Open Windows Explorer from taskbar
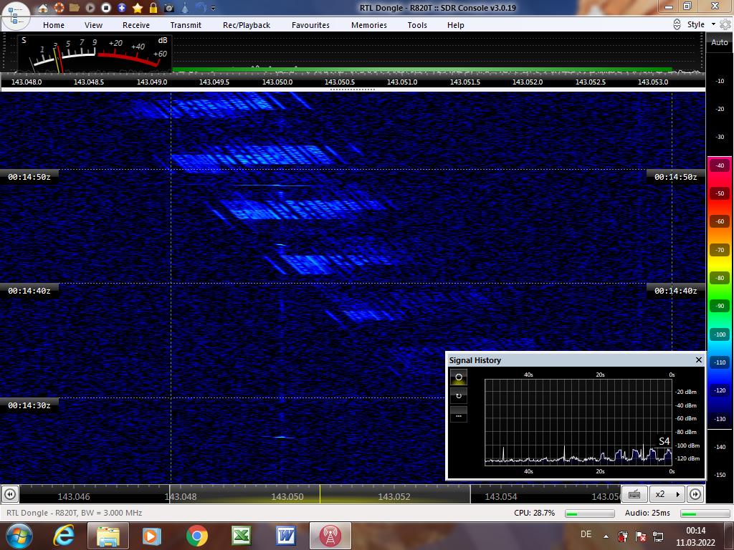This screenshot has width=734, height=550. point(108,536)
